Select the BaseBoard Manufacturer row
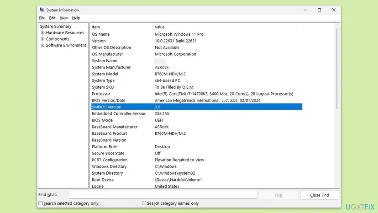Image resolution: width=378 pixels, height=213 pixels. (197, 127)
